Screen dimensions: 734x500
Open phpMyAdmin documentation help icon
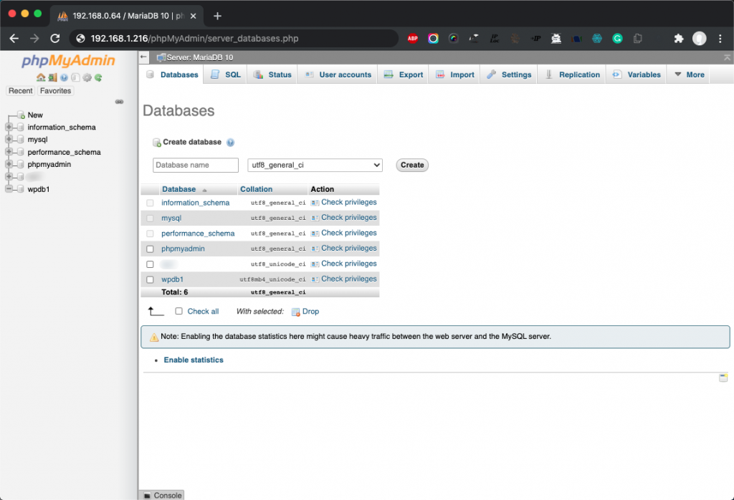pyautogui.click(x=64, y=77)
